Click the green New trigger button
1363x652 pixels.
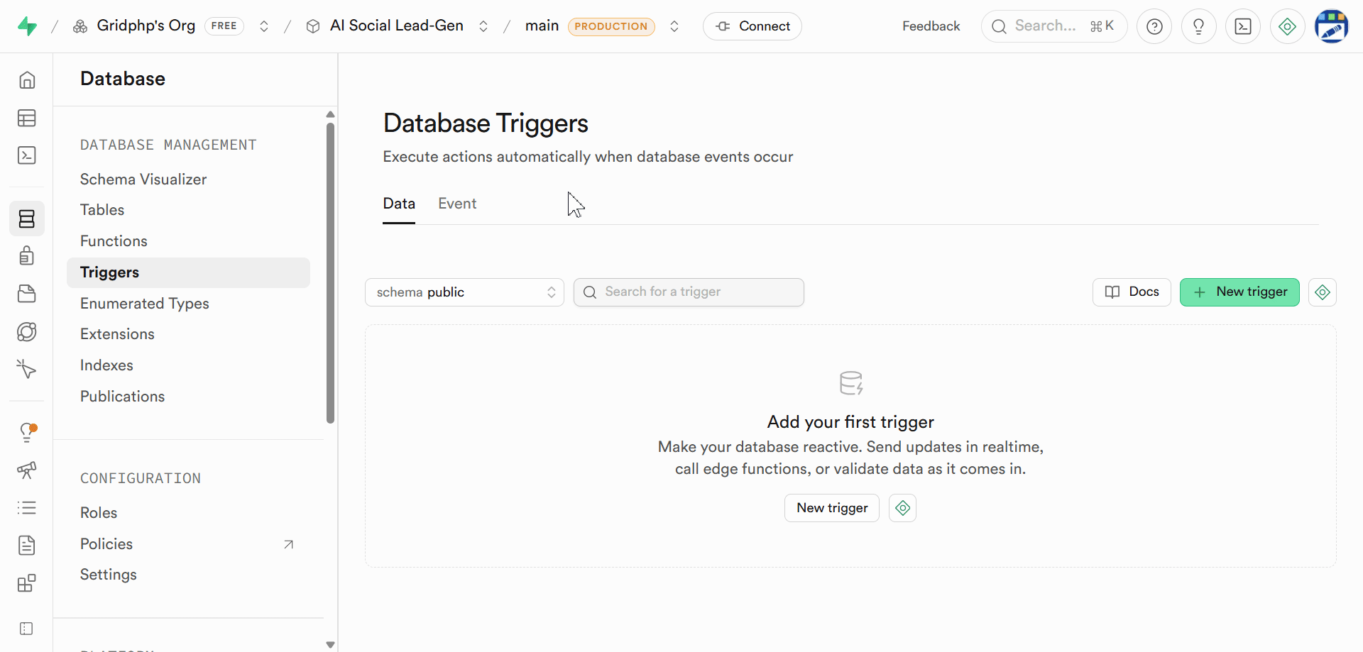point(1239,292)
